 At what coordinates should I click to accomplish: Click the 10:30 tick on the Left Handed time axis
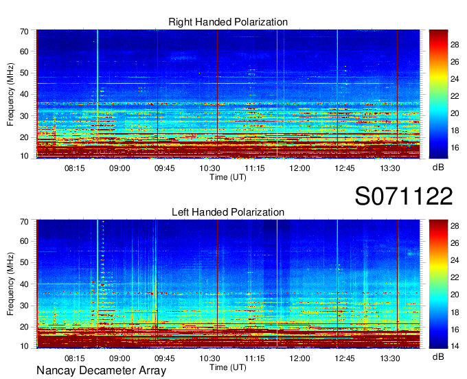point(209,358)
